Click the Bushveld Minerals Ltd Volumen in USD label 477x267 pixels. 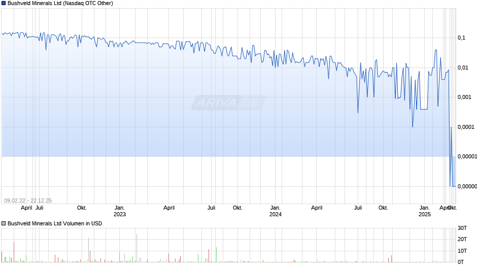click(x=55, y=223)
